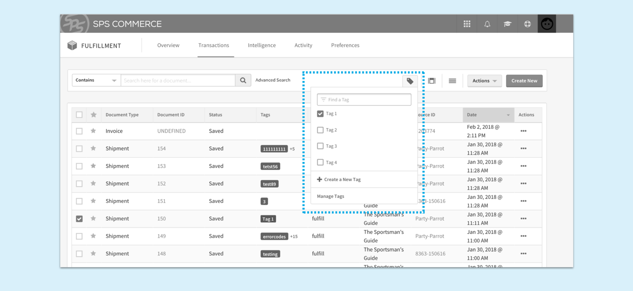Click the testing tag badge
This screenshot has height=291, width=633.
point(270,254)
